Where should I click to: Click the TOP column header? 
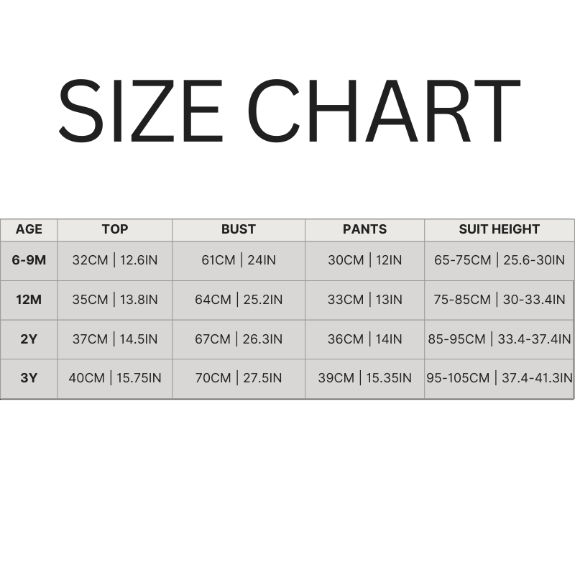[x=115, y=229]
